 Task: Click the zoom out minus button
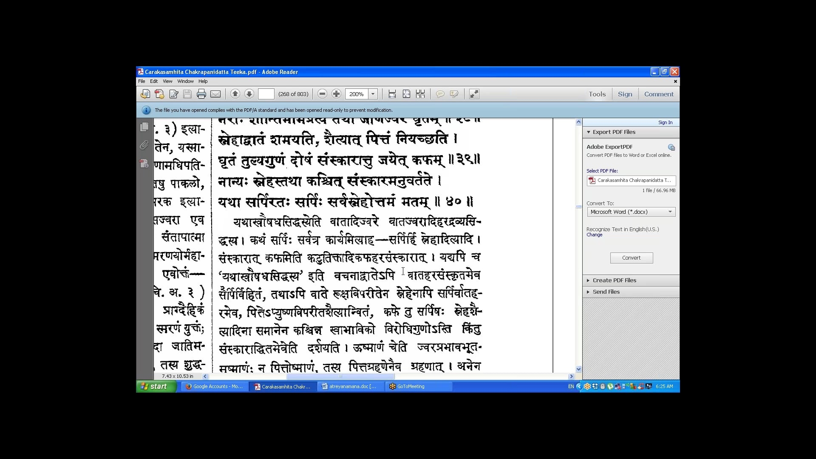322,94
